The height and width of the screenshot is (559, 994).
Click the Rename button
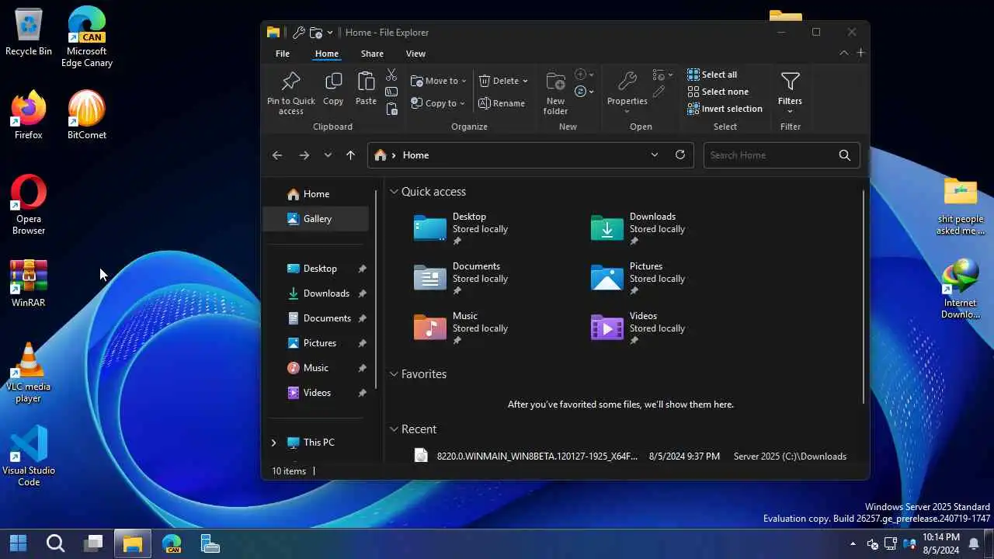pyautogui.click(x=502, y=103)
